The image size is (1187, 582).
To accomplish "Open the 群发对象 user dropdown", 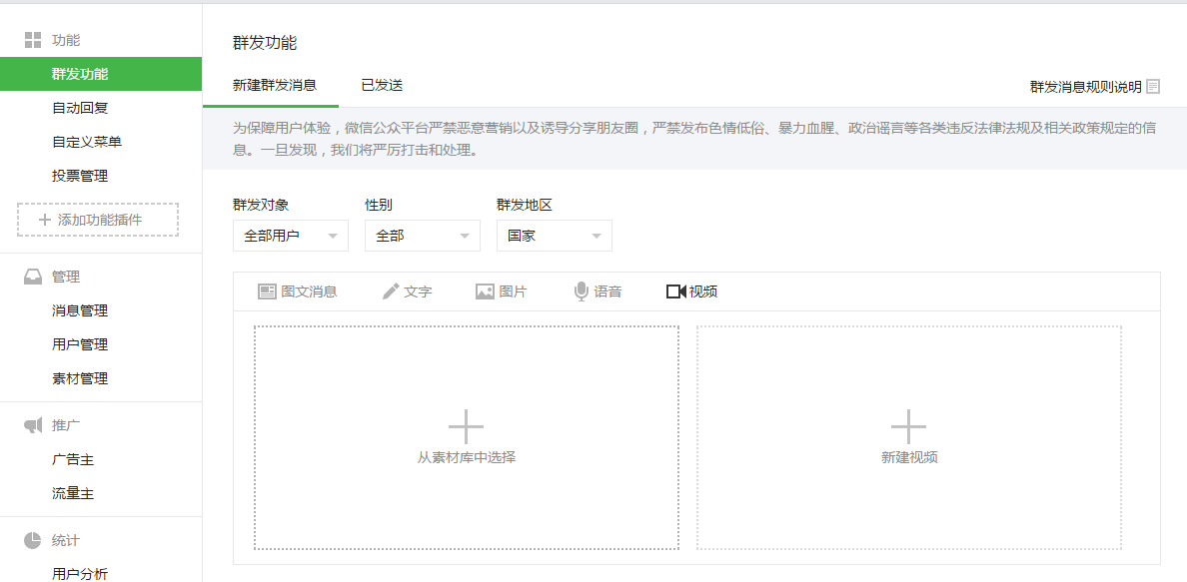I will pos(290,236).
